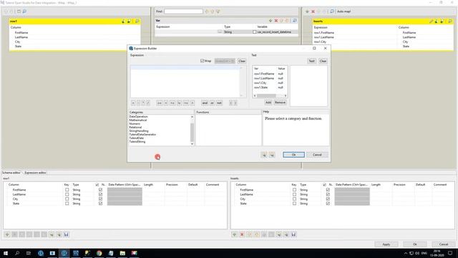Minimize all output tables icon beside Auto map
This screenshot has width=458, height=258.
click(x=332, y=11)
